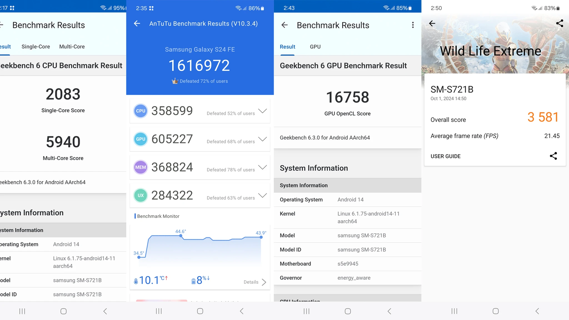Tap Model ID row in GPU system information
Image resolution: width=569 pixels, height=320 pixels.
348,250
